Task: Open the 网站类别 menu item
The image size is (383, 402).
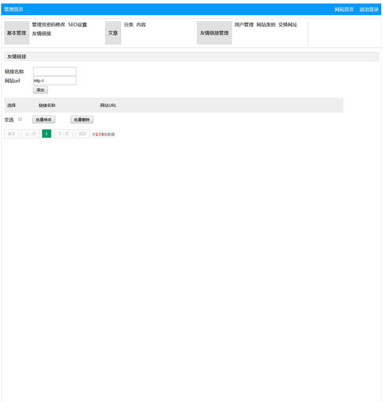Action: click(266, 25)
